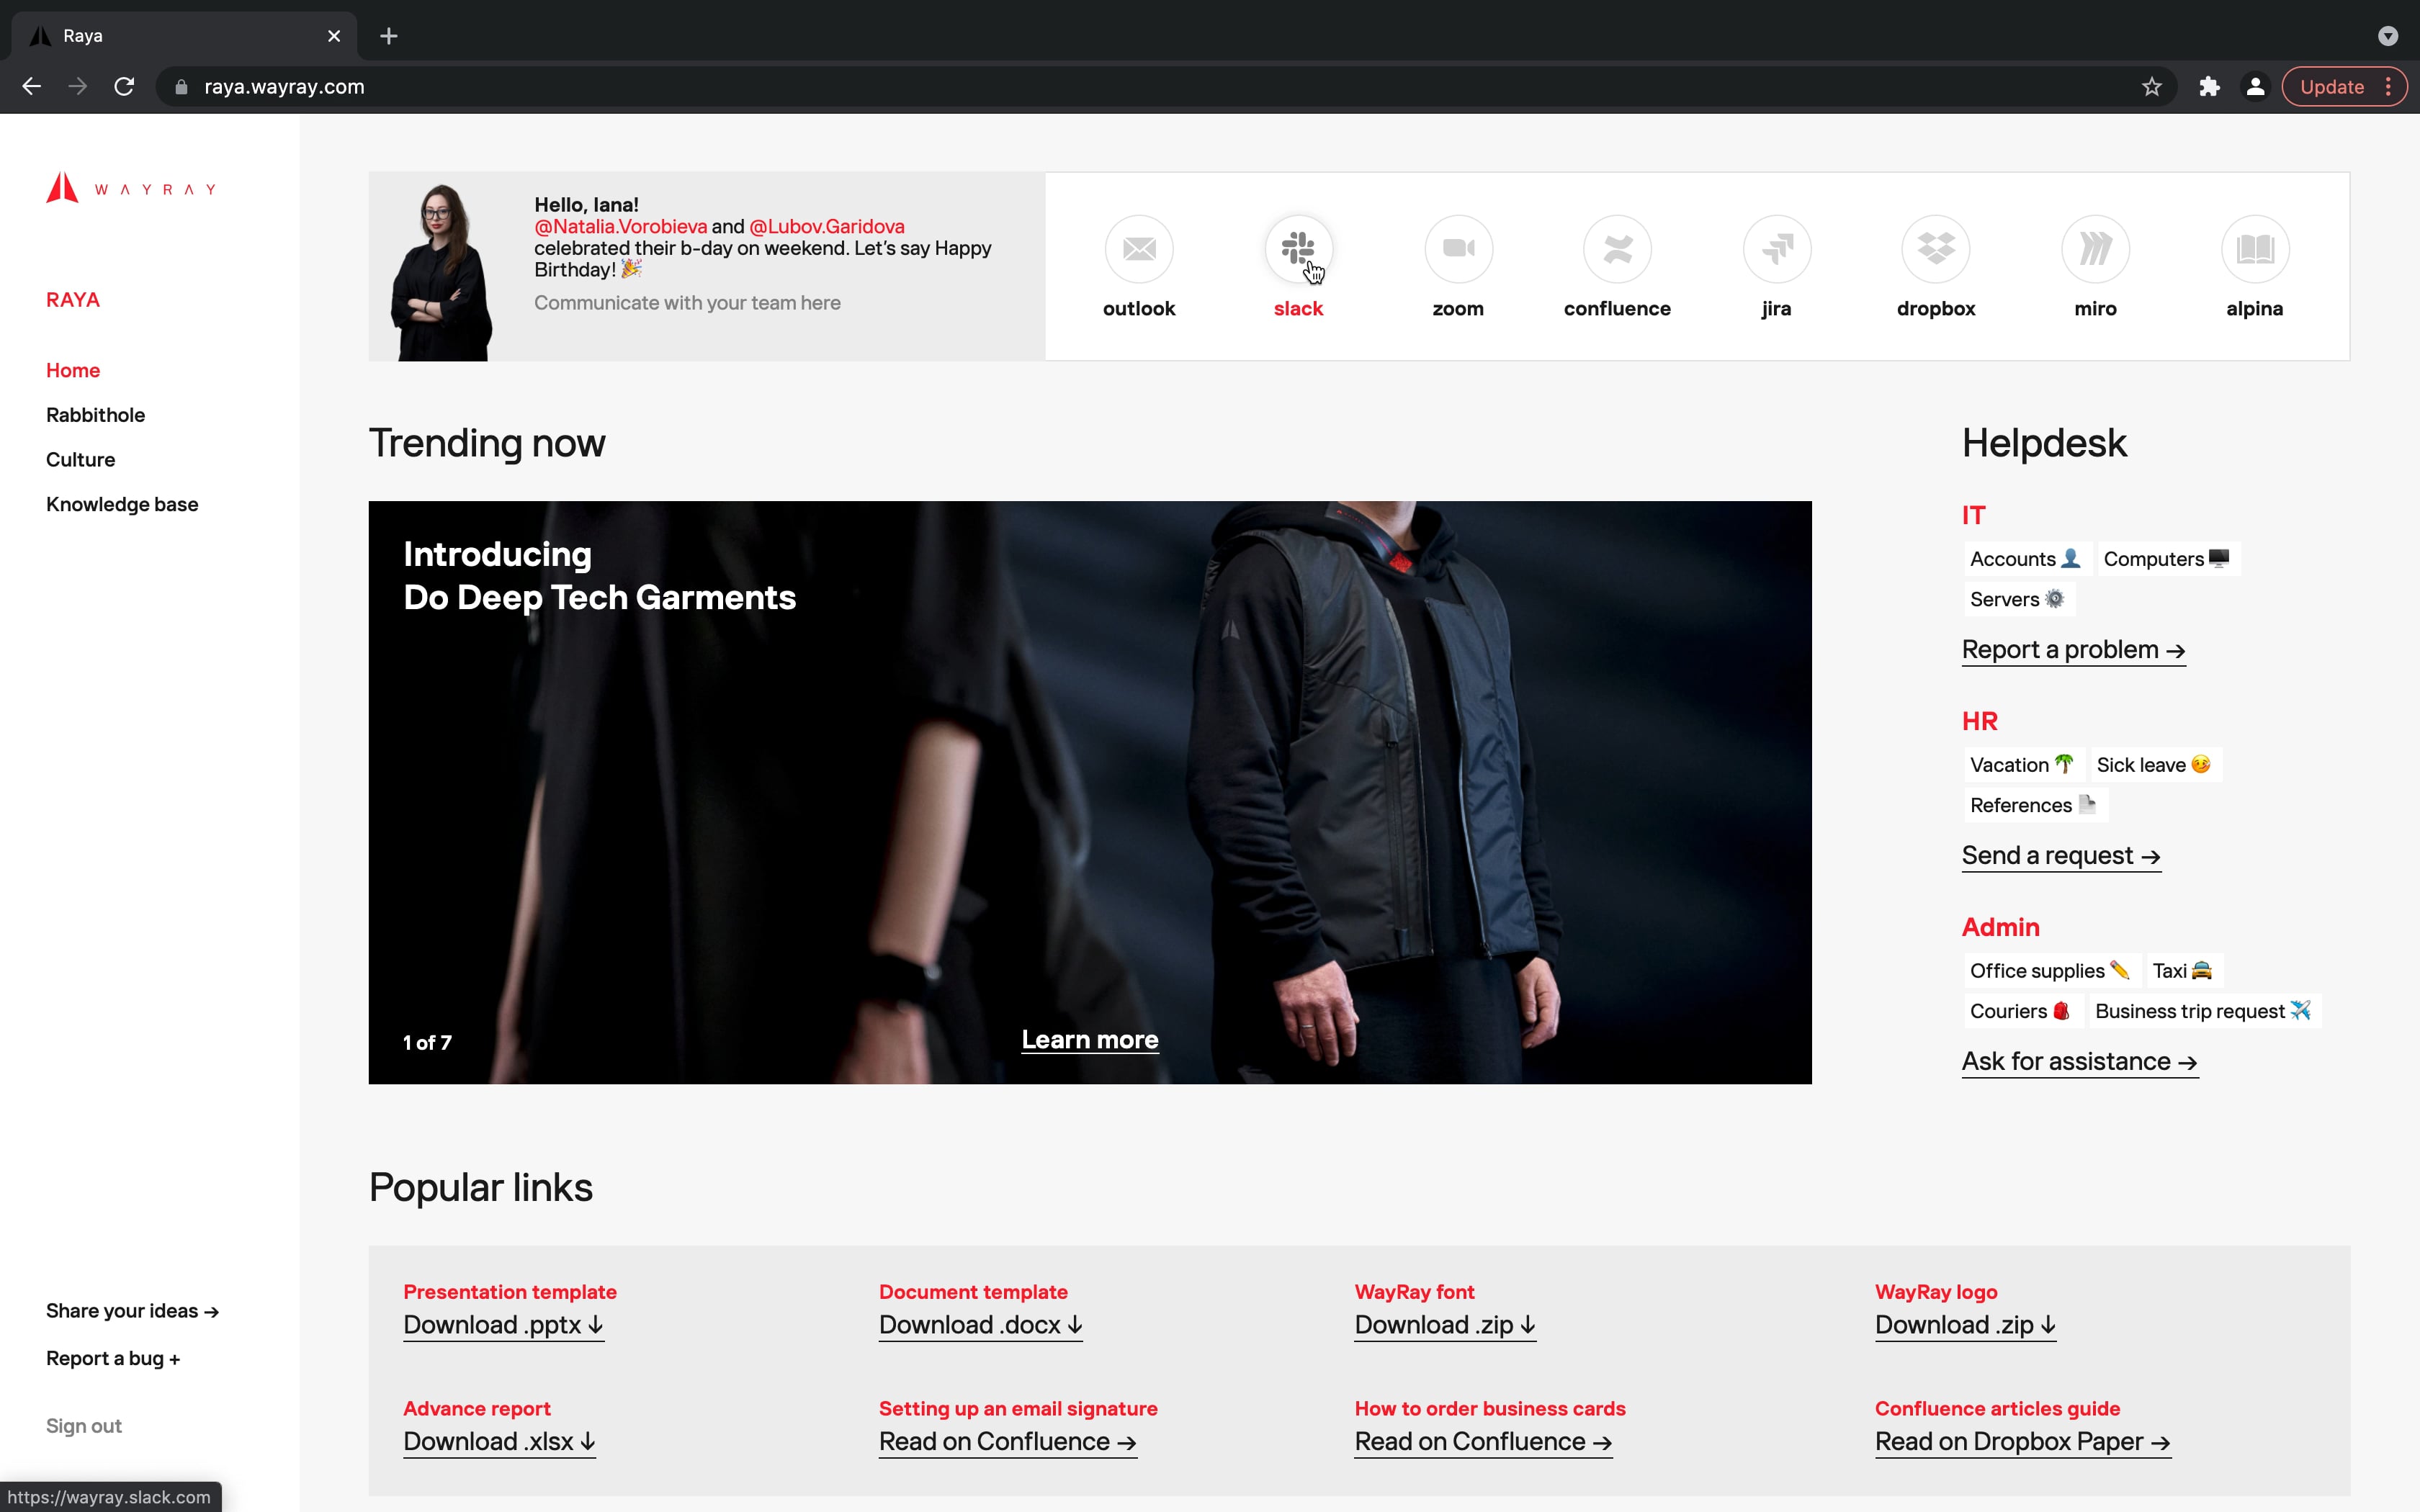Viewport: 2420px width, 1512px height.
Task: Open the Slack app icon
Action: pyautogui.click(x=1298, y=249)
